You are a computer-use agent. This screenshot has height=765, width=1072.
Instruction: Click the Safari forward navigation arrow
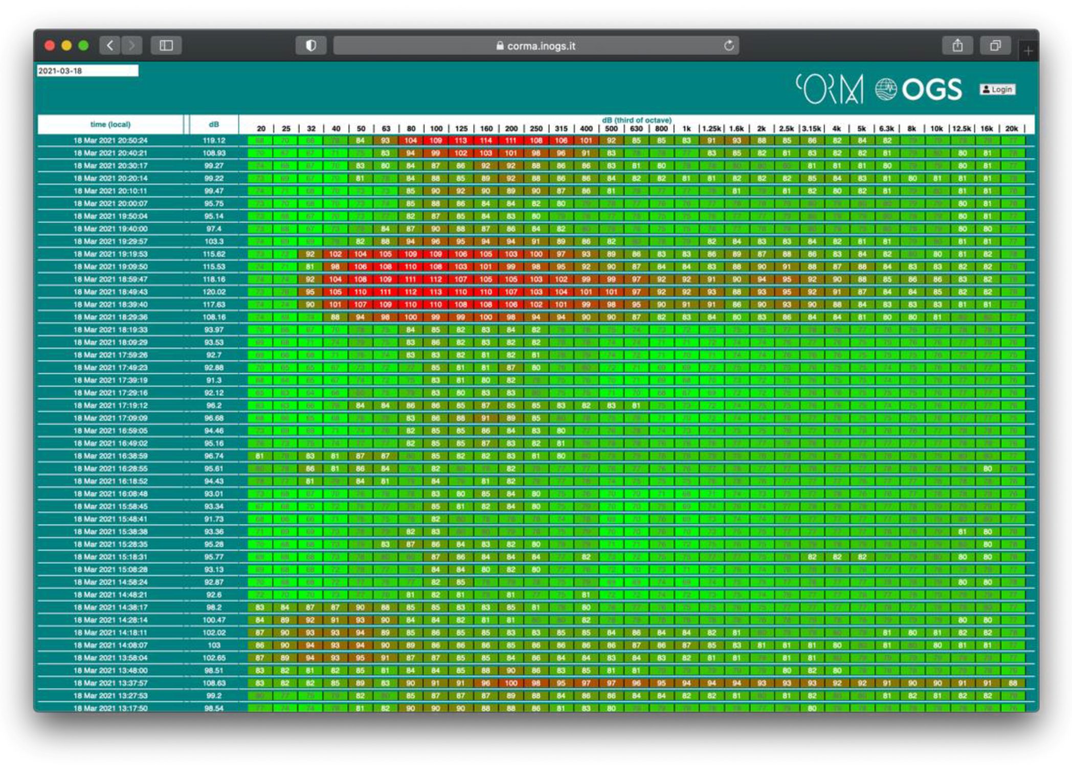click(x=131, y=45)
